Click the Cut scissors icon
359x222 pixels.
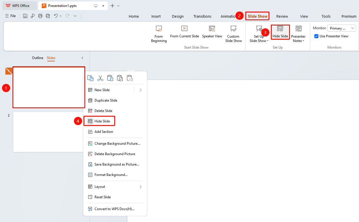100,78
